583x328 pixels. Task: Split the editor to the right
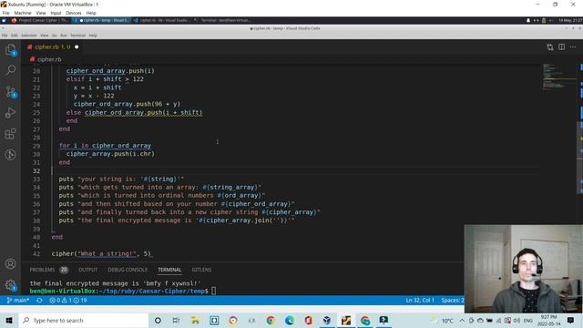click(x=561, y=47)
